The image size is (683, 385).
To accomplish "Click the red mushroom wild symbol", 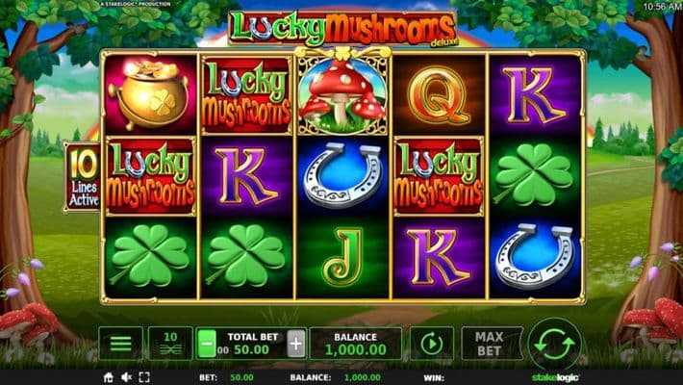I will (342, 95).
